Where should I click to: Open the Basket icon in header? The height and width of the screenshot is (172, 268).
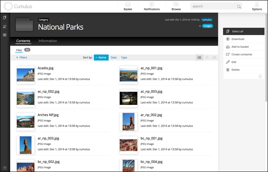point(128,4)
